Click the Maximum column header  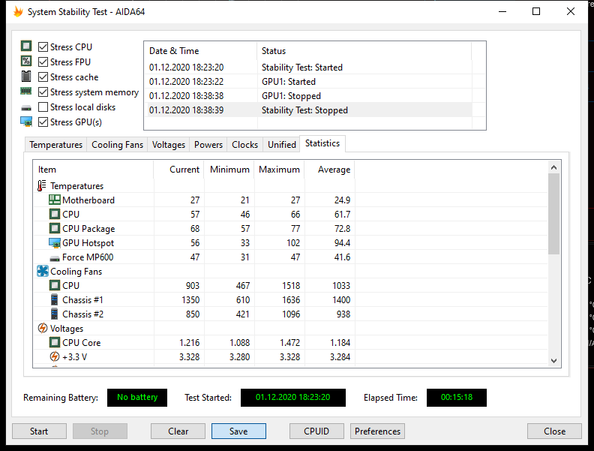[280, 170]
